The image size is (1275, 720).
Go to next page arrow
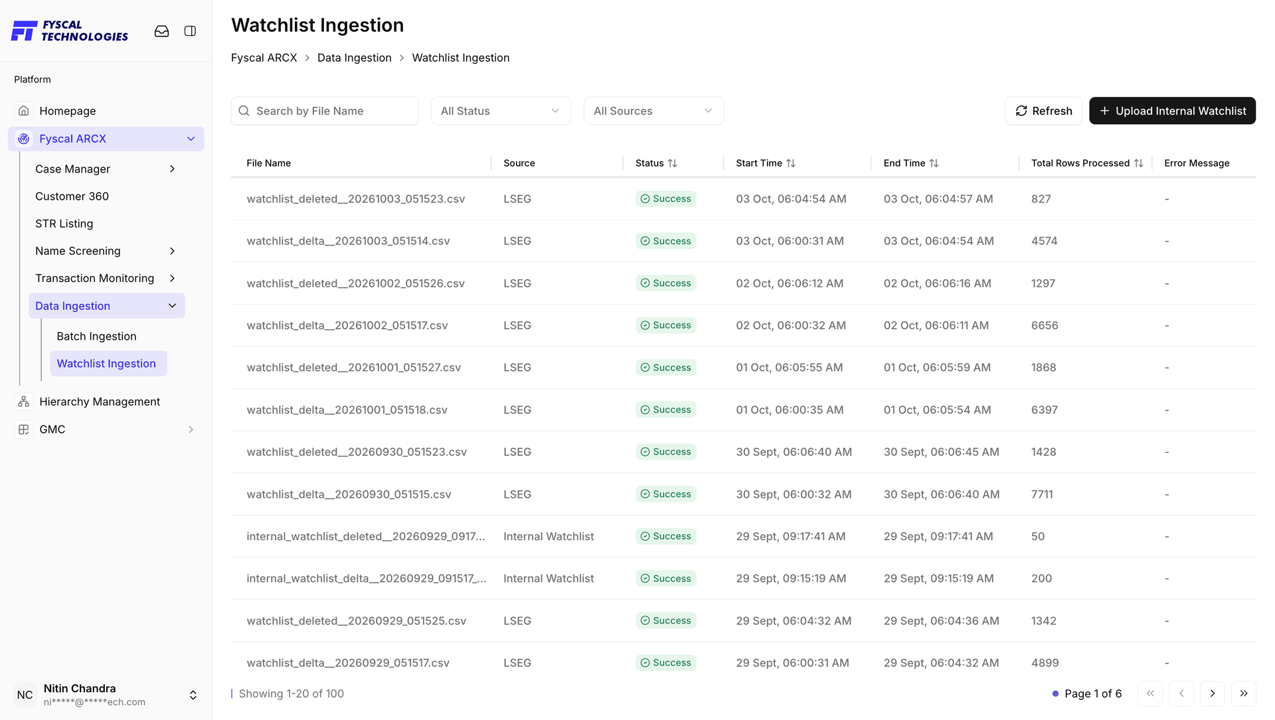(x=1212, y=693)
